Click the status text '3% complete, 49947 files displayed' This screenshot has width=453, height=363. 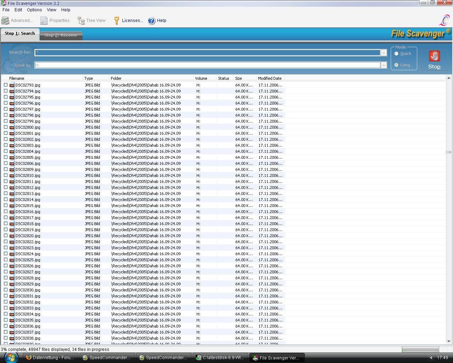pos(35,350)
